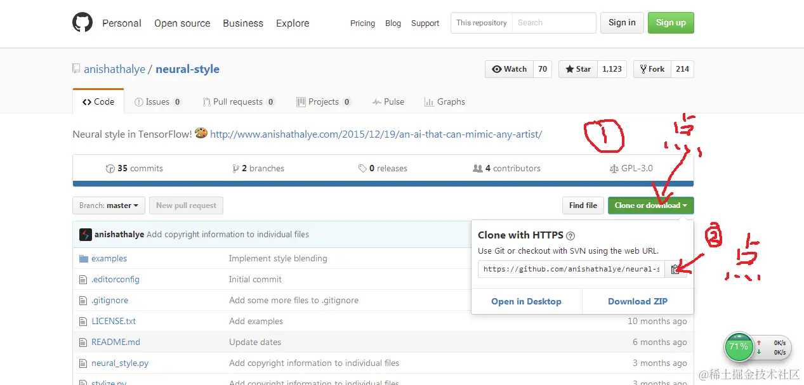
Task: Open the Business menu item
Action: pyautogui.click(x=243, y=23)
